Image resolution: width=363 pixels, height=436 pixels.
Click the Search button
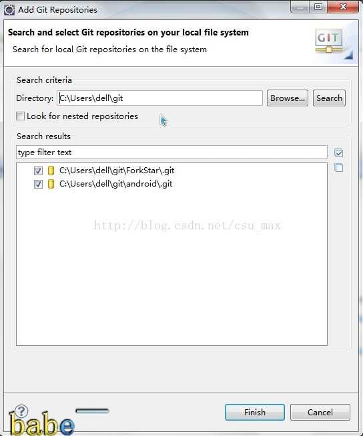(x=329, y=98)
